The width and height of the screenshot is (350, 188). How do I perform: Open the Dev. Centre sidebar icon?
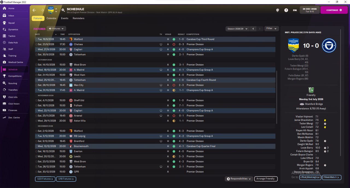4,118
